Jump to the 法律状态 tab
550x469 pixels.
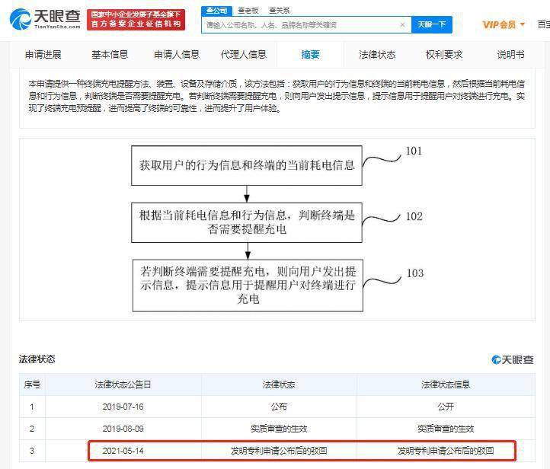pyautogui.click(x=377, y=55)
